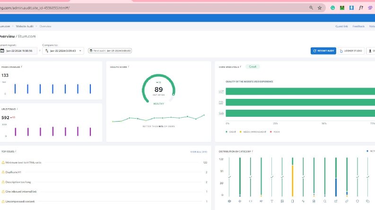The height and width of the screenshot is (210, 375).
Task: Click the 89 health score gauge
Action: click(158, 89)
